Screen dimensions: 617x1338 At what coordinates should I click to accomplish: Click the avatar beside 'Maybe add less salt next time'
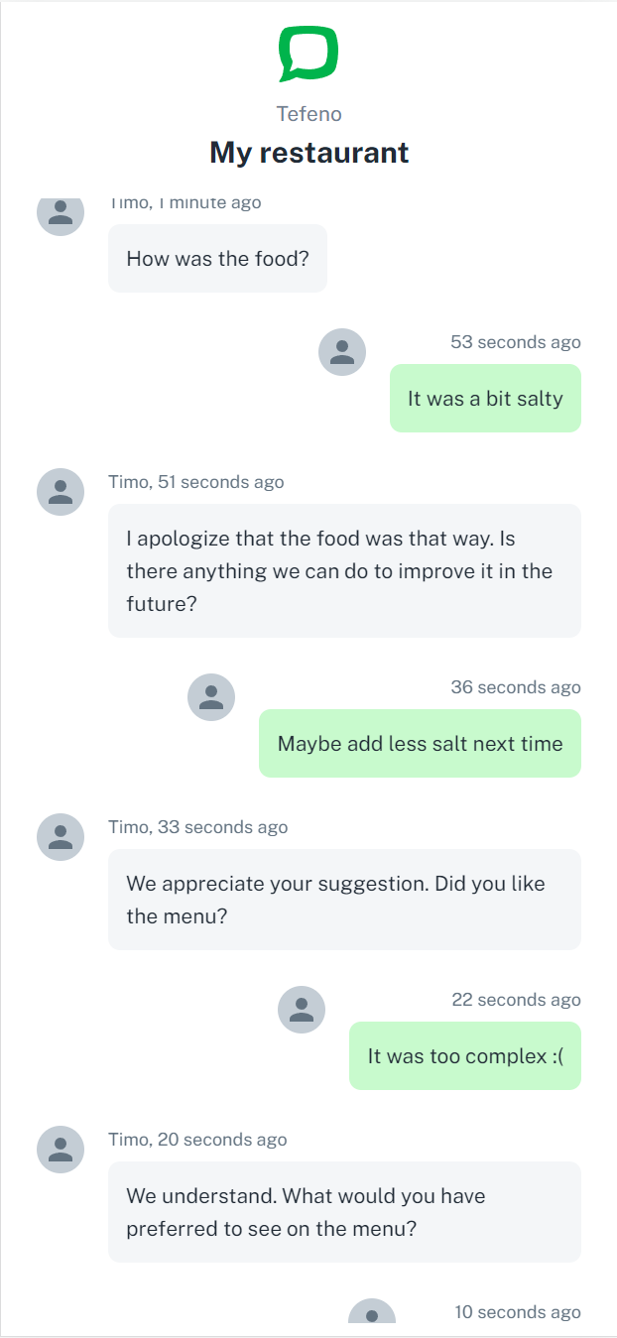point(211,697)
